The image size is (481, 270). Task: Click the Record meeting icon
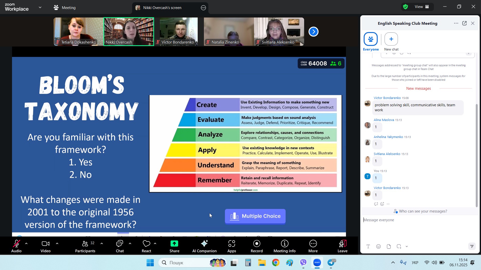pyautogui.click(x=257, y=246)
